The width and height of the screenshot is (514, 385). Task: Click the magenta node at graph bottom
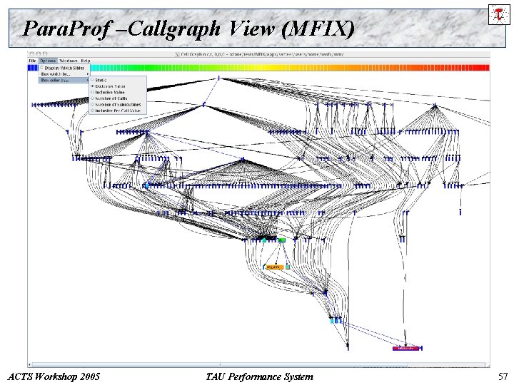405,349
